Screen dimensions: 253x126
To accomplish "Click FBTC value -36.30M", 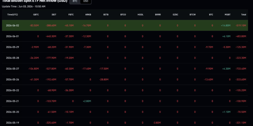I will pyautogui.click(x=69, y=90).
